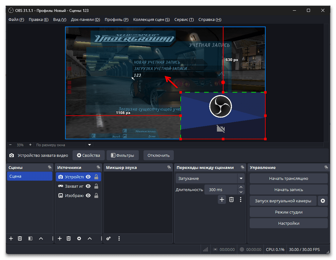336x260 pixels.
Task: Open the Вид menu
Action: coord(59,19)
